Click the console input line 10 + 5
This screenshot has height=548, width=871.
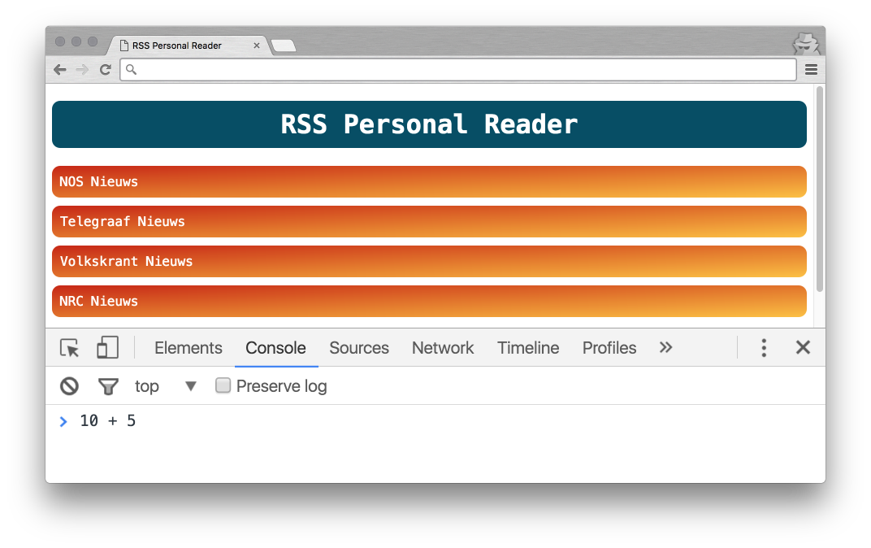[x=108, y=420]
